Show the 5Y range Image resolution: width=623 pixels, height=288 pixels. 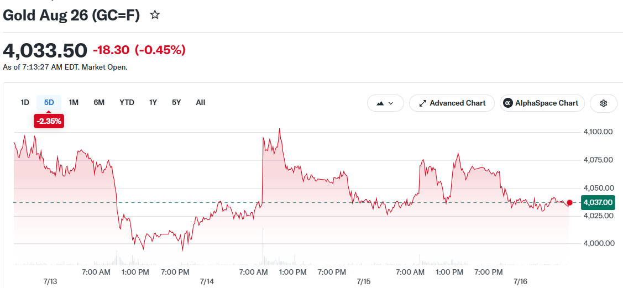(x=176, y=102)
